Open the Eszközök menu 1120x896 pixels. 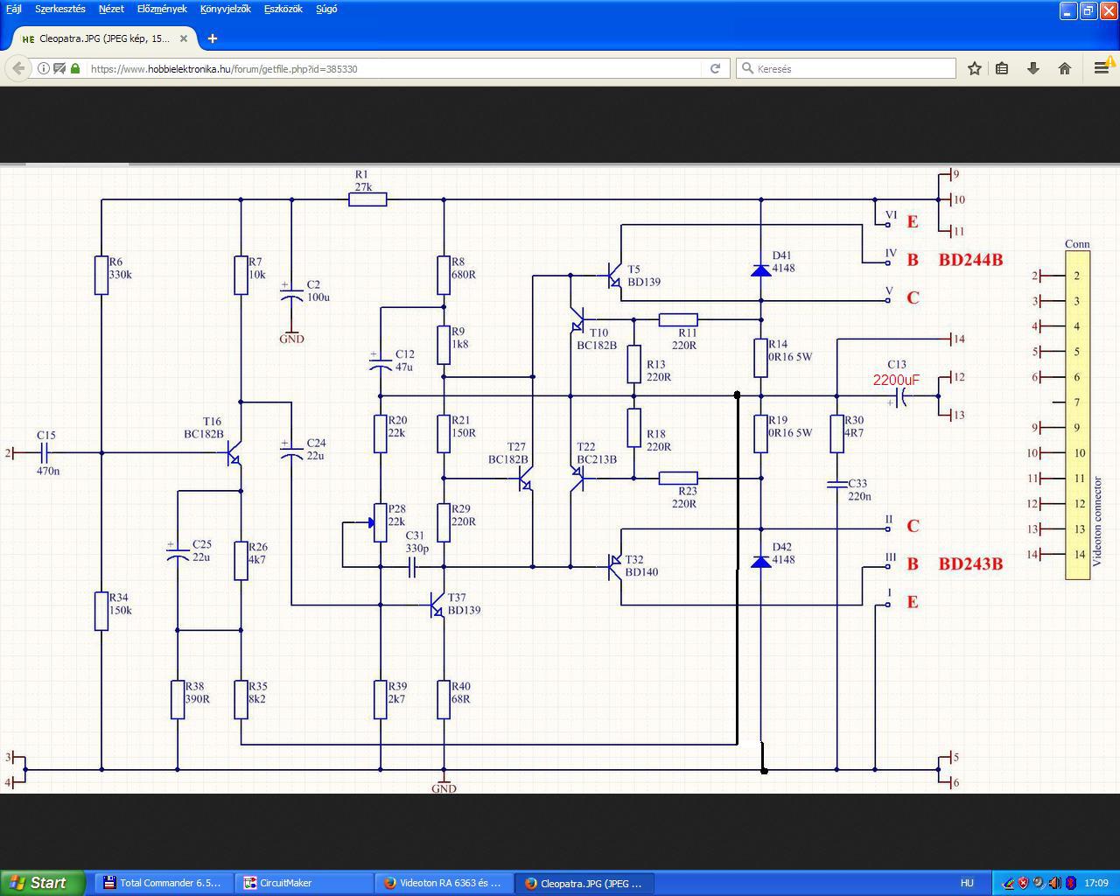[x=283, y=9]
